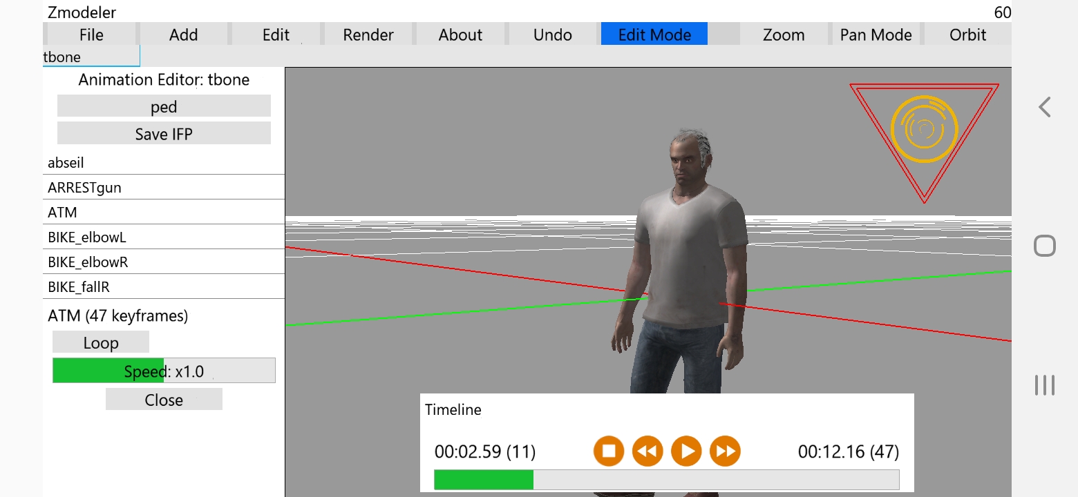
Task: Click the Animation Editor: tbone heading
Action: click(x=164, y=79)
